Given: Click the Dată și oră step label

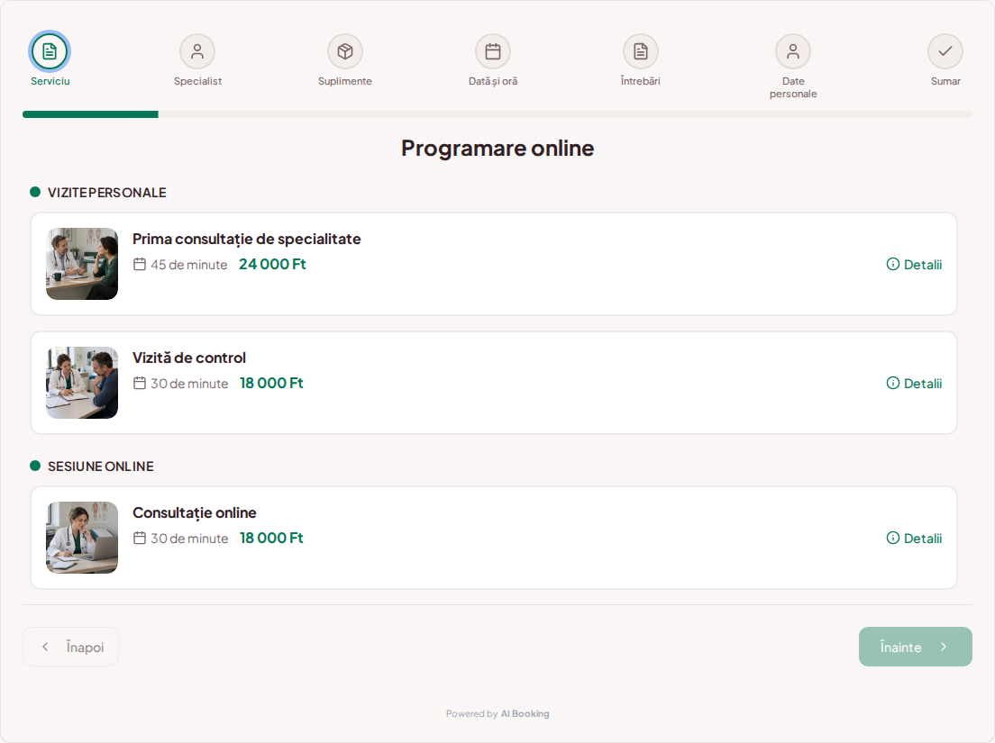Looking at the screenshot, I should click(x=493, y=81).
